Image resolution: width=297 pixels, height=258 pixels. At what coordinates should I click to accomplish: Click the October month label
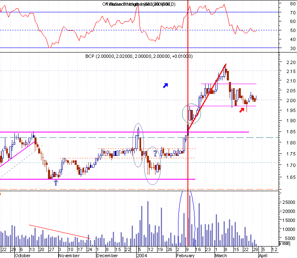(x=23, y=256)
